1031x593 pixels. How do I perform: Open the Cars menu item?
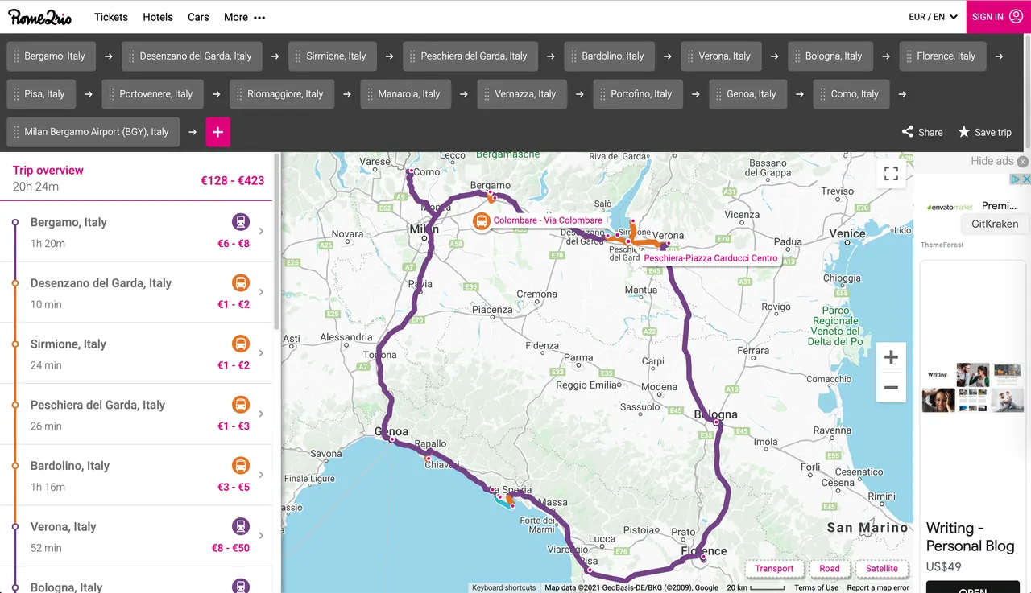click(x=198, y=17)
